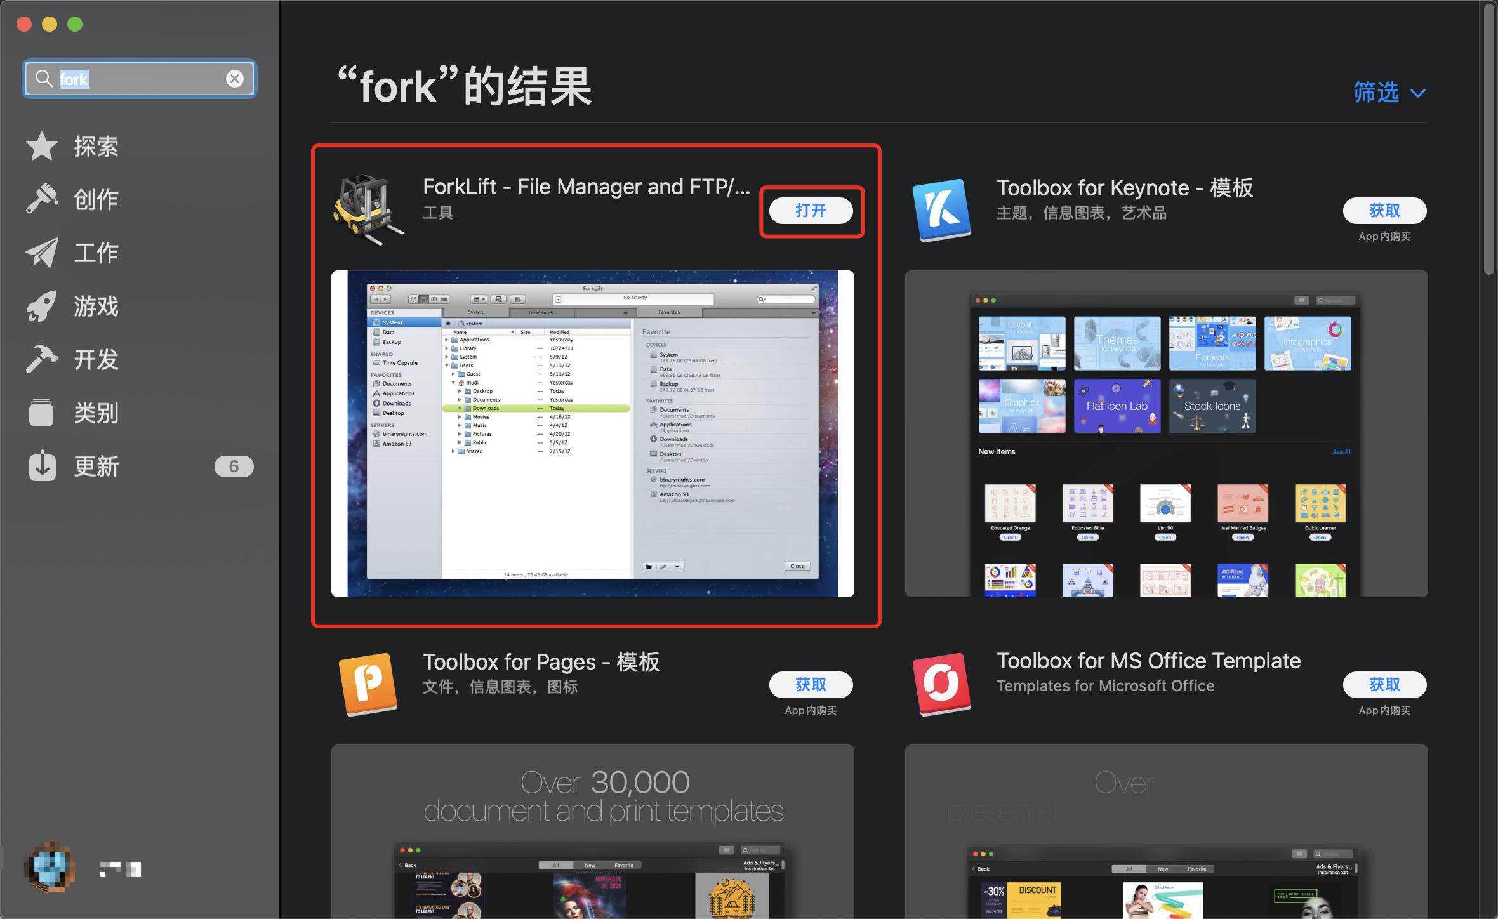The height and width of the screenshot is (919, 1498).
Task: Open the 游戏 (Games) sidebar item
Action: click(95, 306)
